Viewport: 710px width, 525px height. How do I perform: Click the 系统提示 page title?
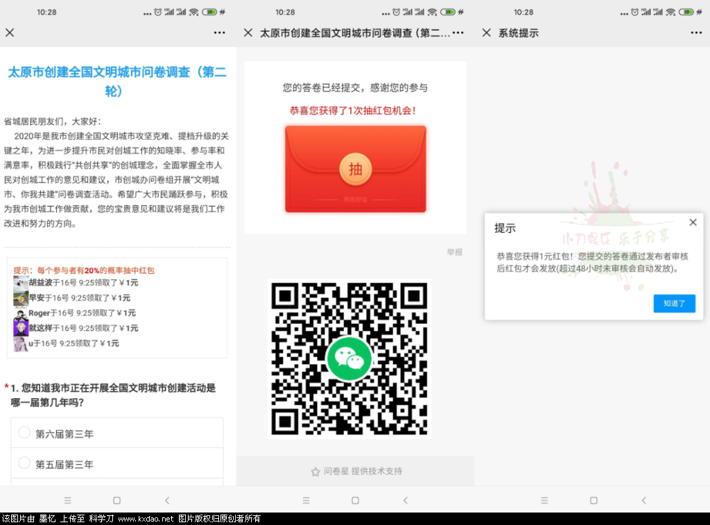519,33
